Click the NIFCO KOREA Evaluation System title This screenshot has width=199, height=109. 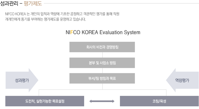pos(103,32)
